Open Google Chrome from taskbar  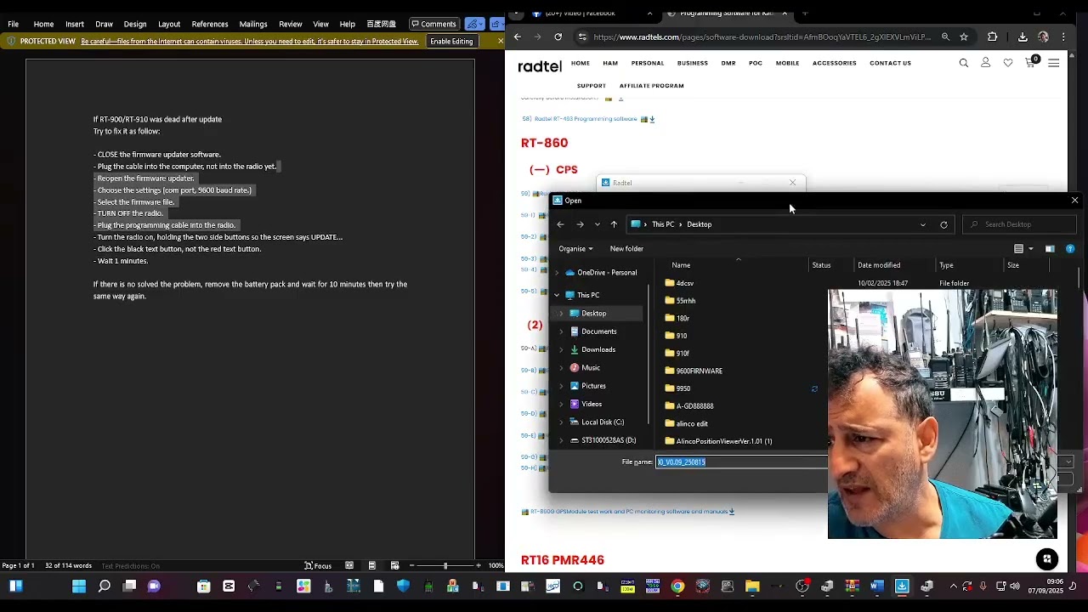[x=677, y=586]
